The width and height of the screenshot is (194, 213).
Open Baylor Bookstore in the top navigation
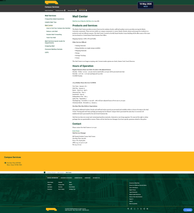click(49, 11)
